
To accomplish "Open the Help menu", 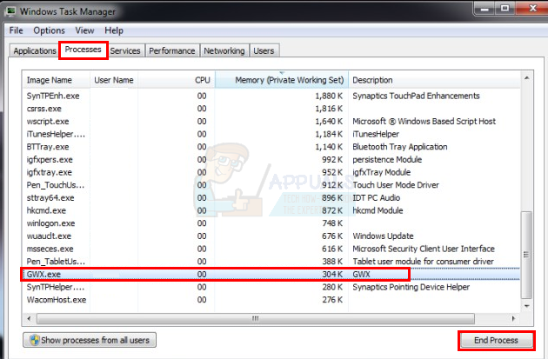I will [x=114, y=30].
